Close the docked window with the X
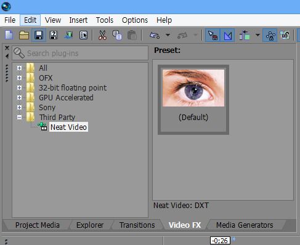 tap(7, 48)
